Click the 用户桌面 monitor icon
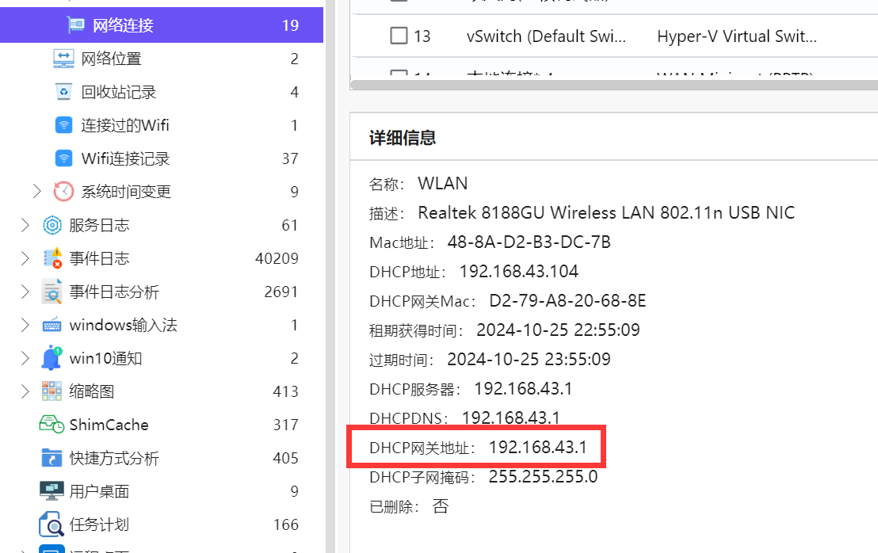 [x=52, y=491]
